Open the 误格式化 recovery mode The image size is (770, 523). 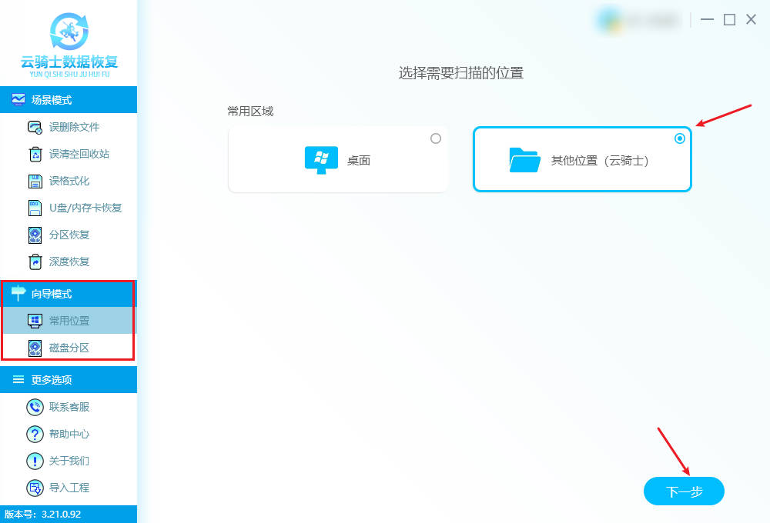(x=69, y=181)
